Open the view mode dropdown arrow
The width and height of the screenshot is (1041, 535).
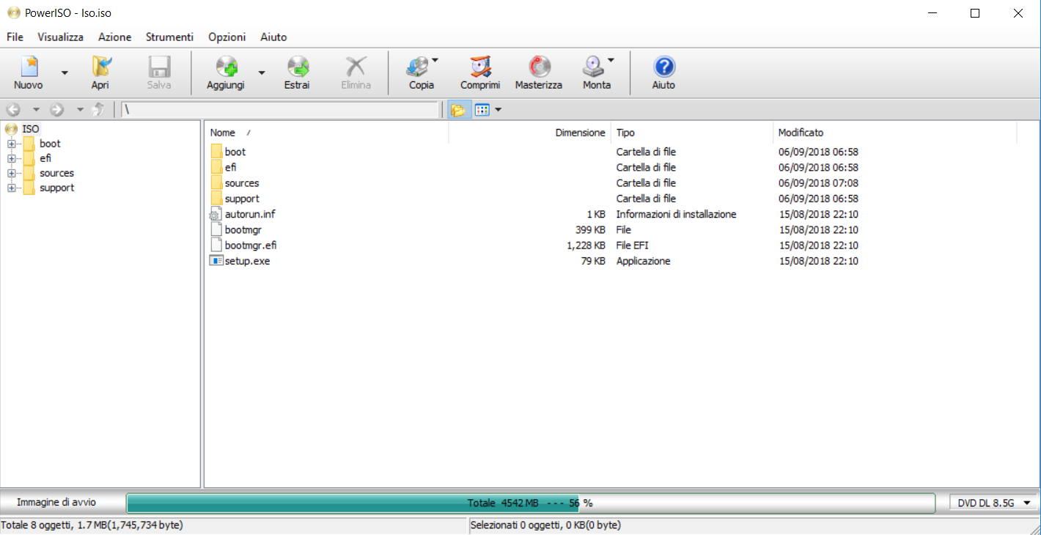[499, 110]
